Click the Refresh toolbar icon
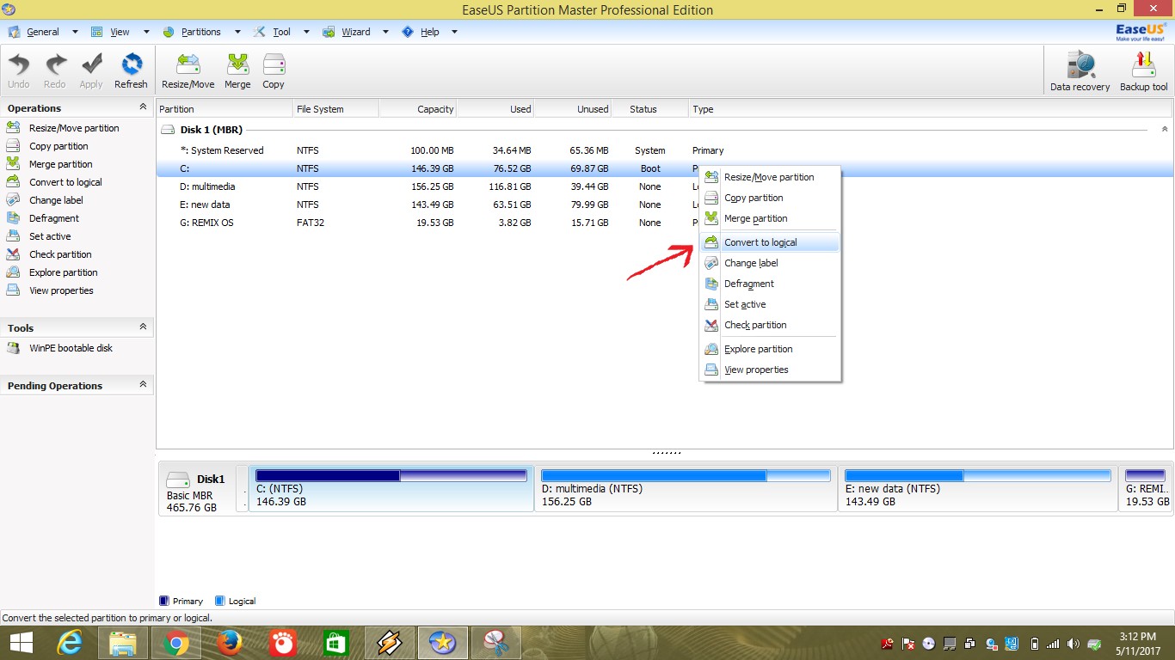This screenshot has width=1175, height=660. click(131, 71)
